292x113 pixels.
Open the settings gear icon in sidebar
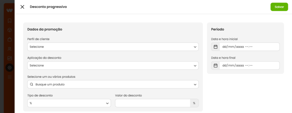9,68
